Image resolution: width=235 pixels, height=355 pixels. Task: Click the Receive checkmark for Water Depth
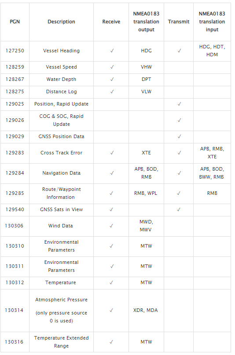coord(112,80)
